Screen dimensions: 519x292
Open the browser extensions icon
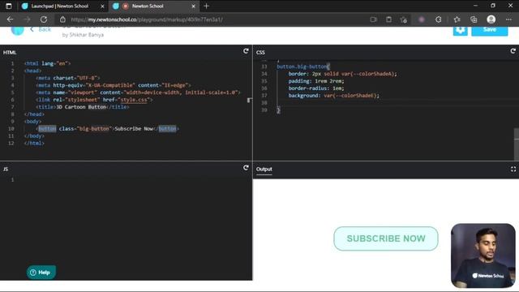click(x=439, y=19)
